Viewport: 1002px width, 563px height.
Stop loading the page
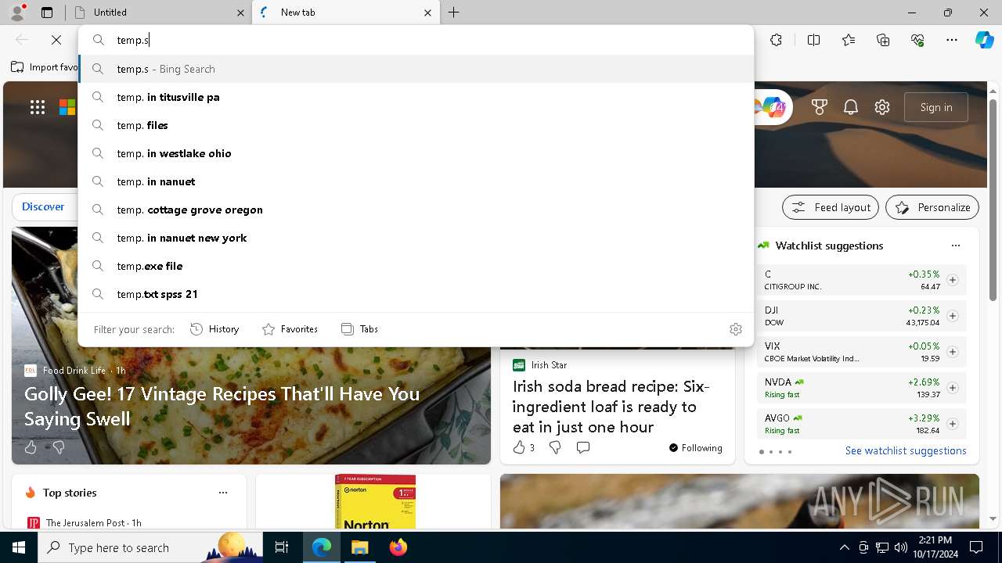click(56, 40)
